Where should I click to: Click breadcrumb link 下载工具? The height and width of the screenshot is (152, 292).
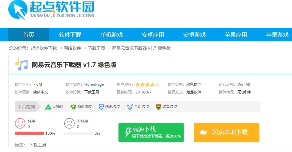coord(97,48)
